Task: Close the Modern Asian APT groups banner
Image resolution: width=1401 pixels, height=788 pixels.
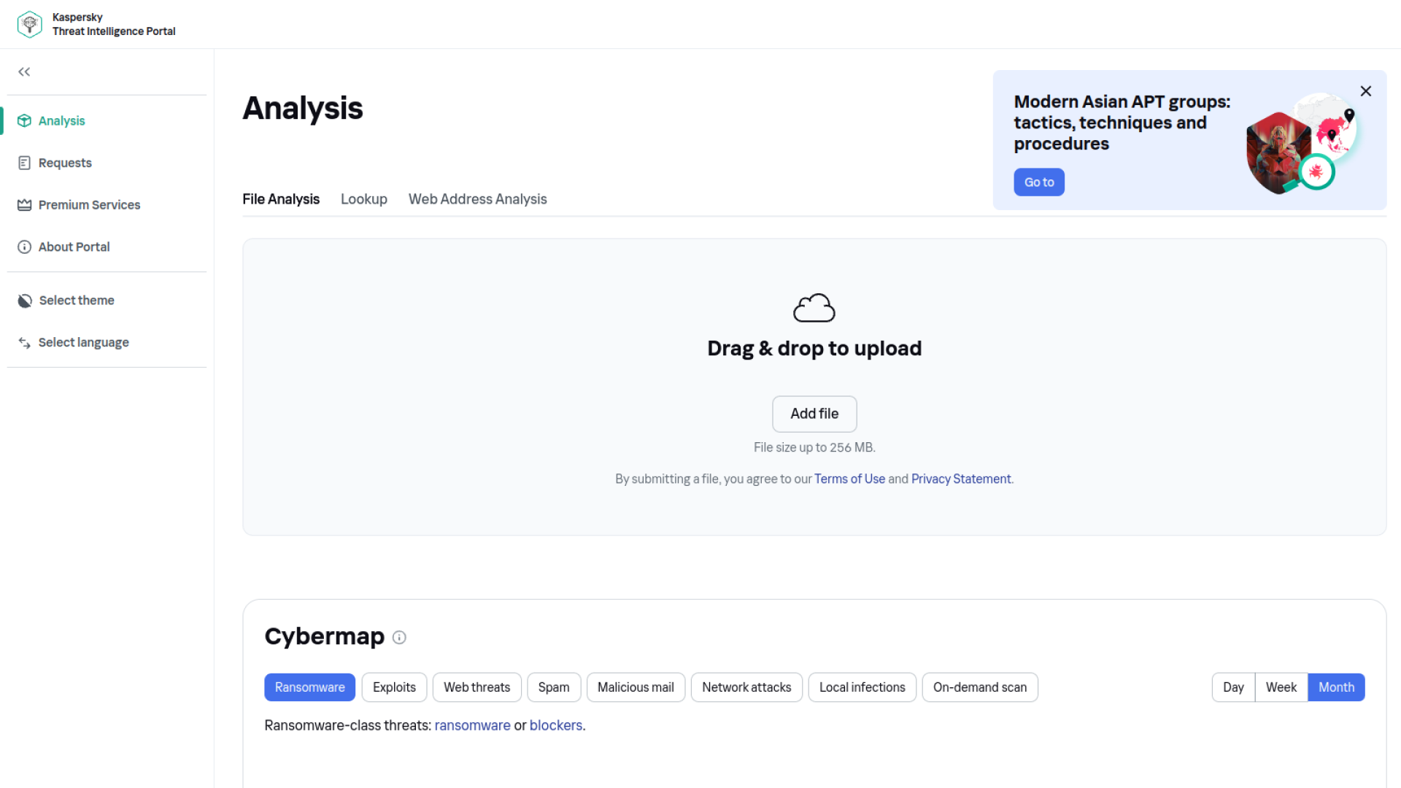Action: coord(1365,91)
